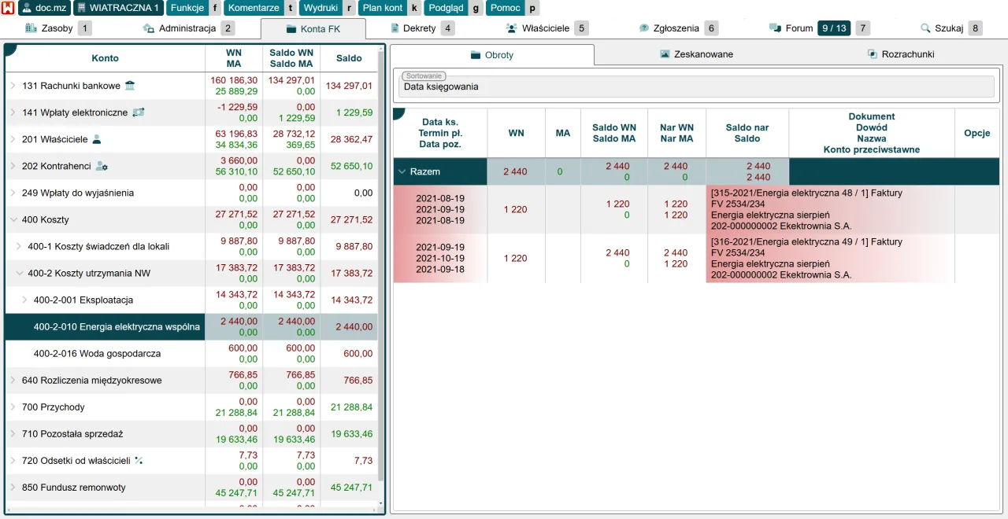Screen dimensions: 1008x519
Task: Open the Rozrachunki tab
Action: [901, 54]
